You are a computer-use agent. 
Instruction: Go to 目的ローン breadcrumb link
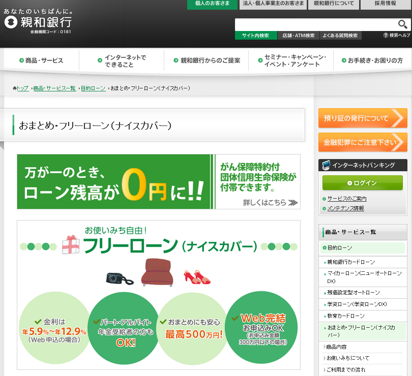[x=93, y=88]
